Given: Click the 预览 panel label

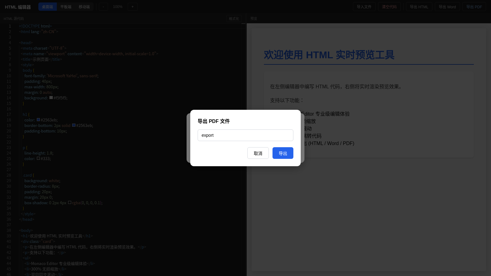Looking at the screenshot, I should click(254, 19).
